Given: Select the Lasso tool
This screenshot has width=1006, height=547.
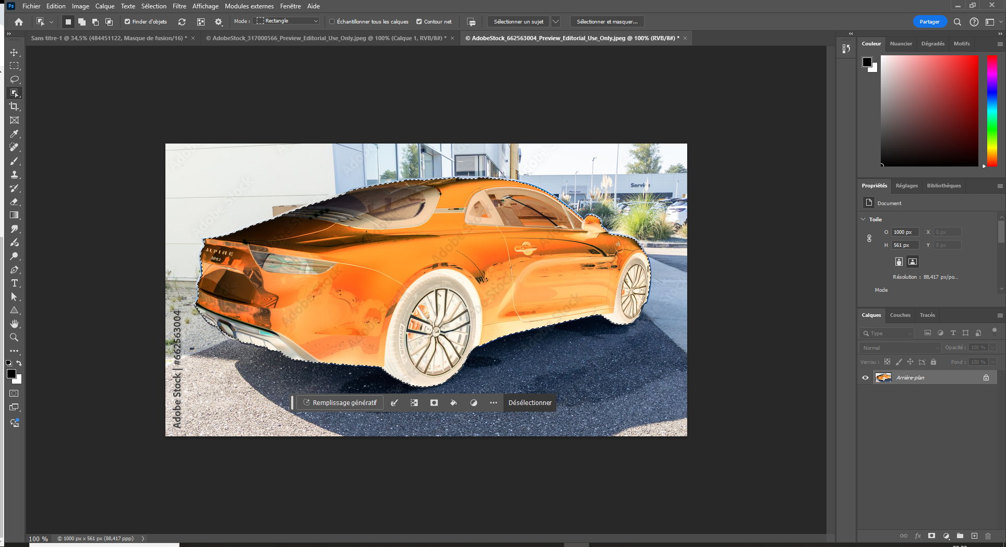Looking at the screenshot, I should tap(14, 80).
